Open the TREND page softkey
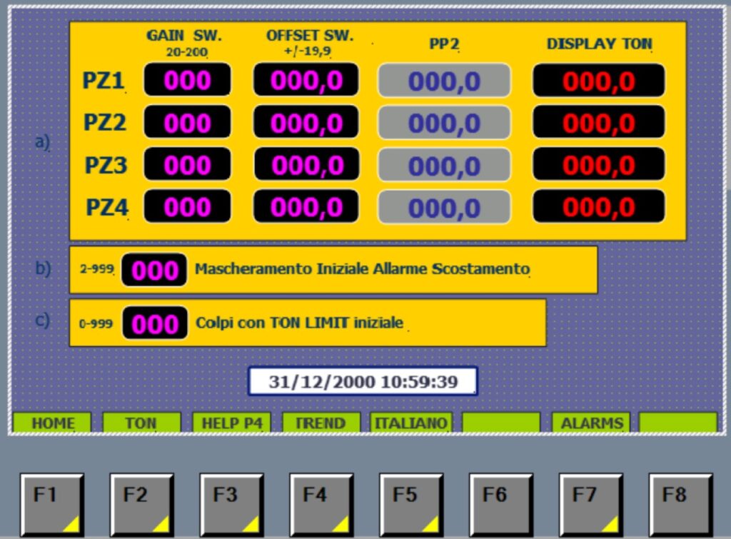The width and height of the screenshot is (731, 539). click(x=321, y=423)
